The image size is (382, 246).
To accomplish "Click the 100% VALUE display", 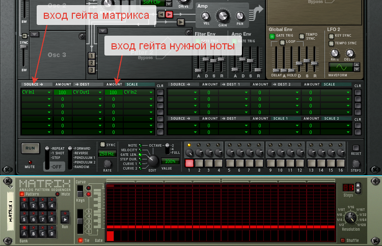I will coord(170,161).
